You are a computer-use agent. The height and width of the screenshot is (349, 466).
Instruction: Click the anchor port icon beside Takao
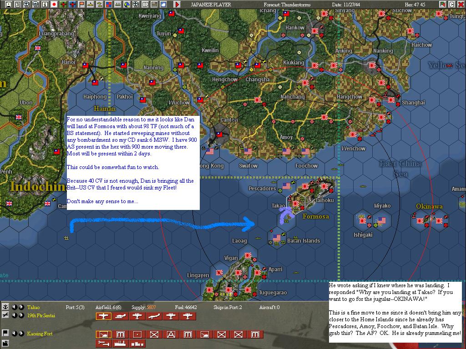click(5, 307)
